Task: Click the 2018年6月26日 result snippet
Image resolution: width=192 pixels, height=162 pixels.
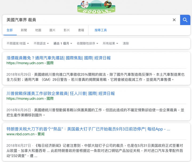Action: click(x=95, y=113)
